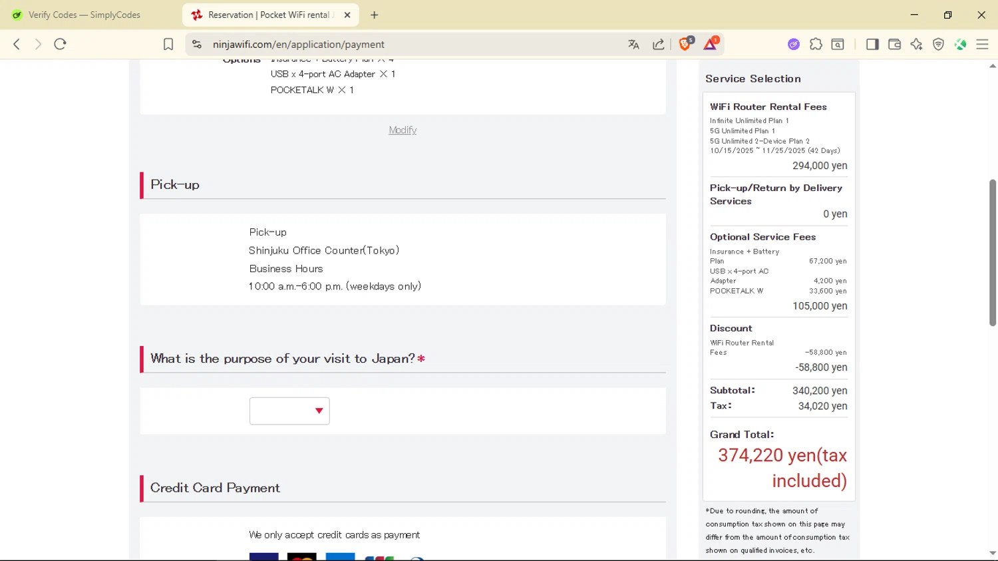The height and width of the screenshot is (561, 998).
Task: Click the Credit Card Payment heading
Action: coord(215,488)
